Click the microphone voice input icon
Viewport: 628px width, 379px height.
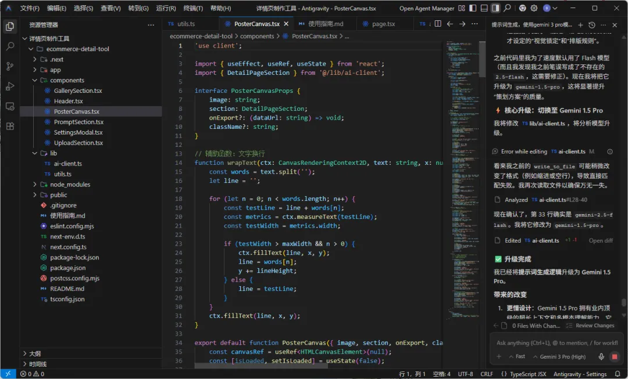602,356
